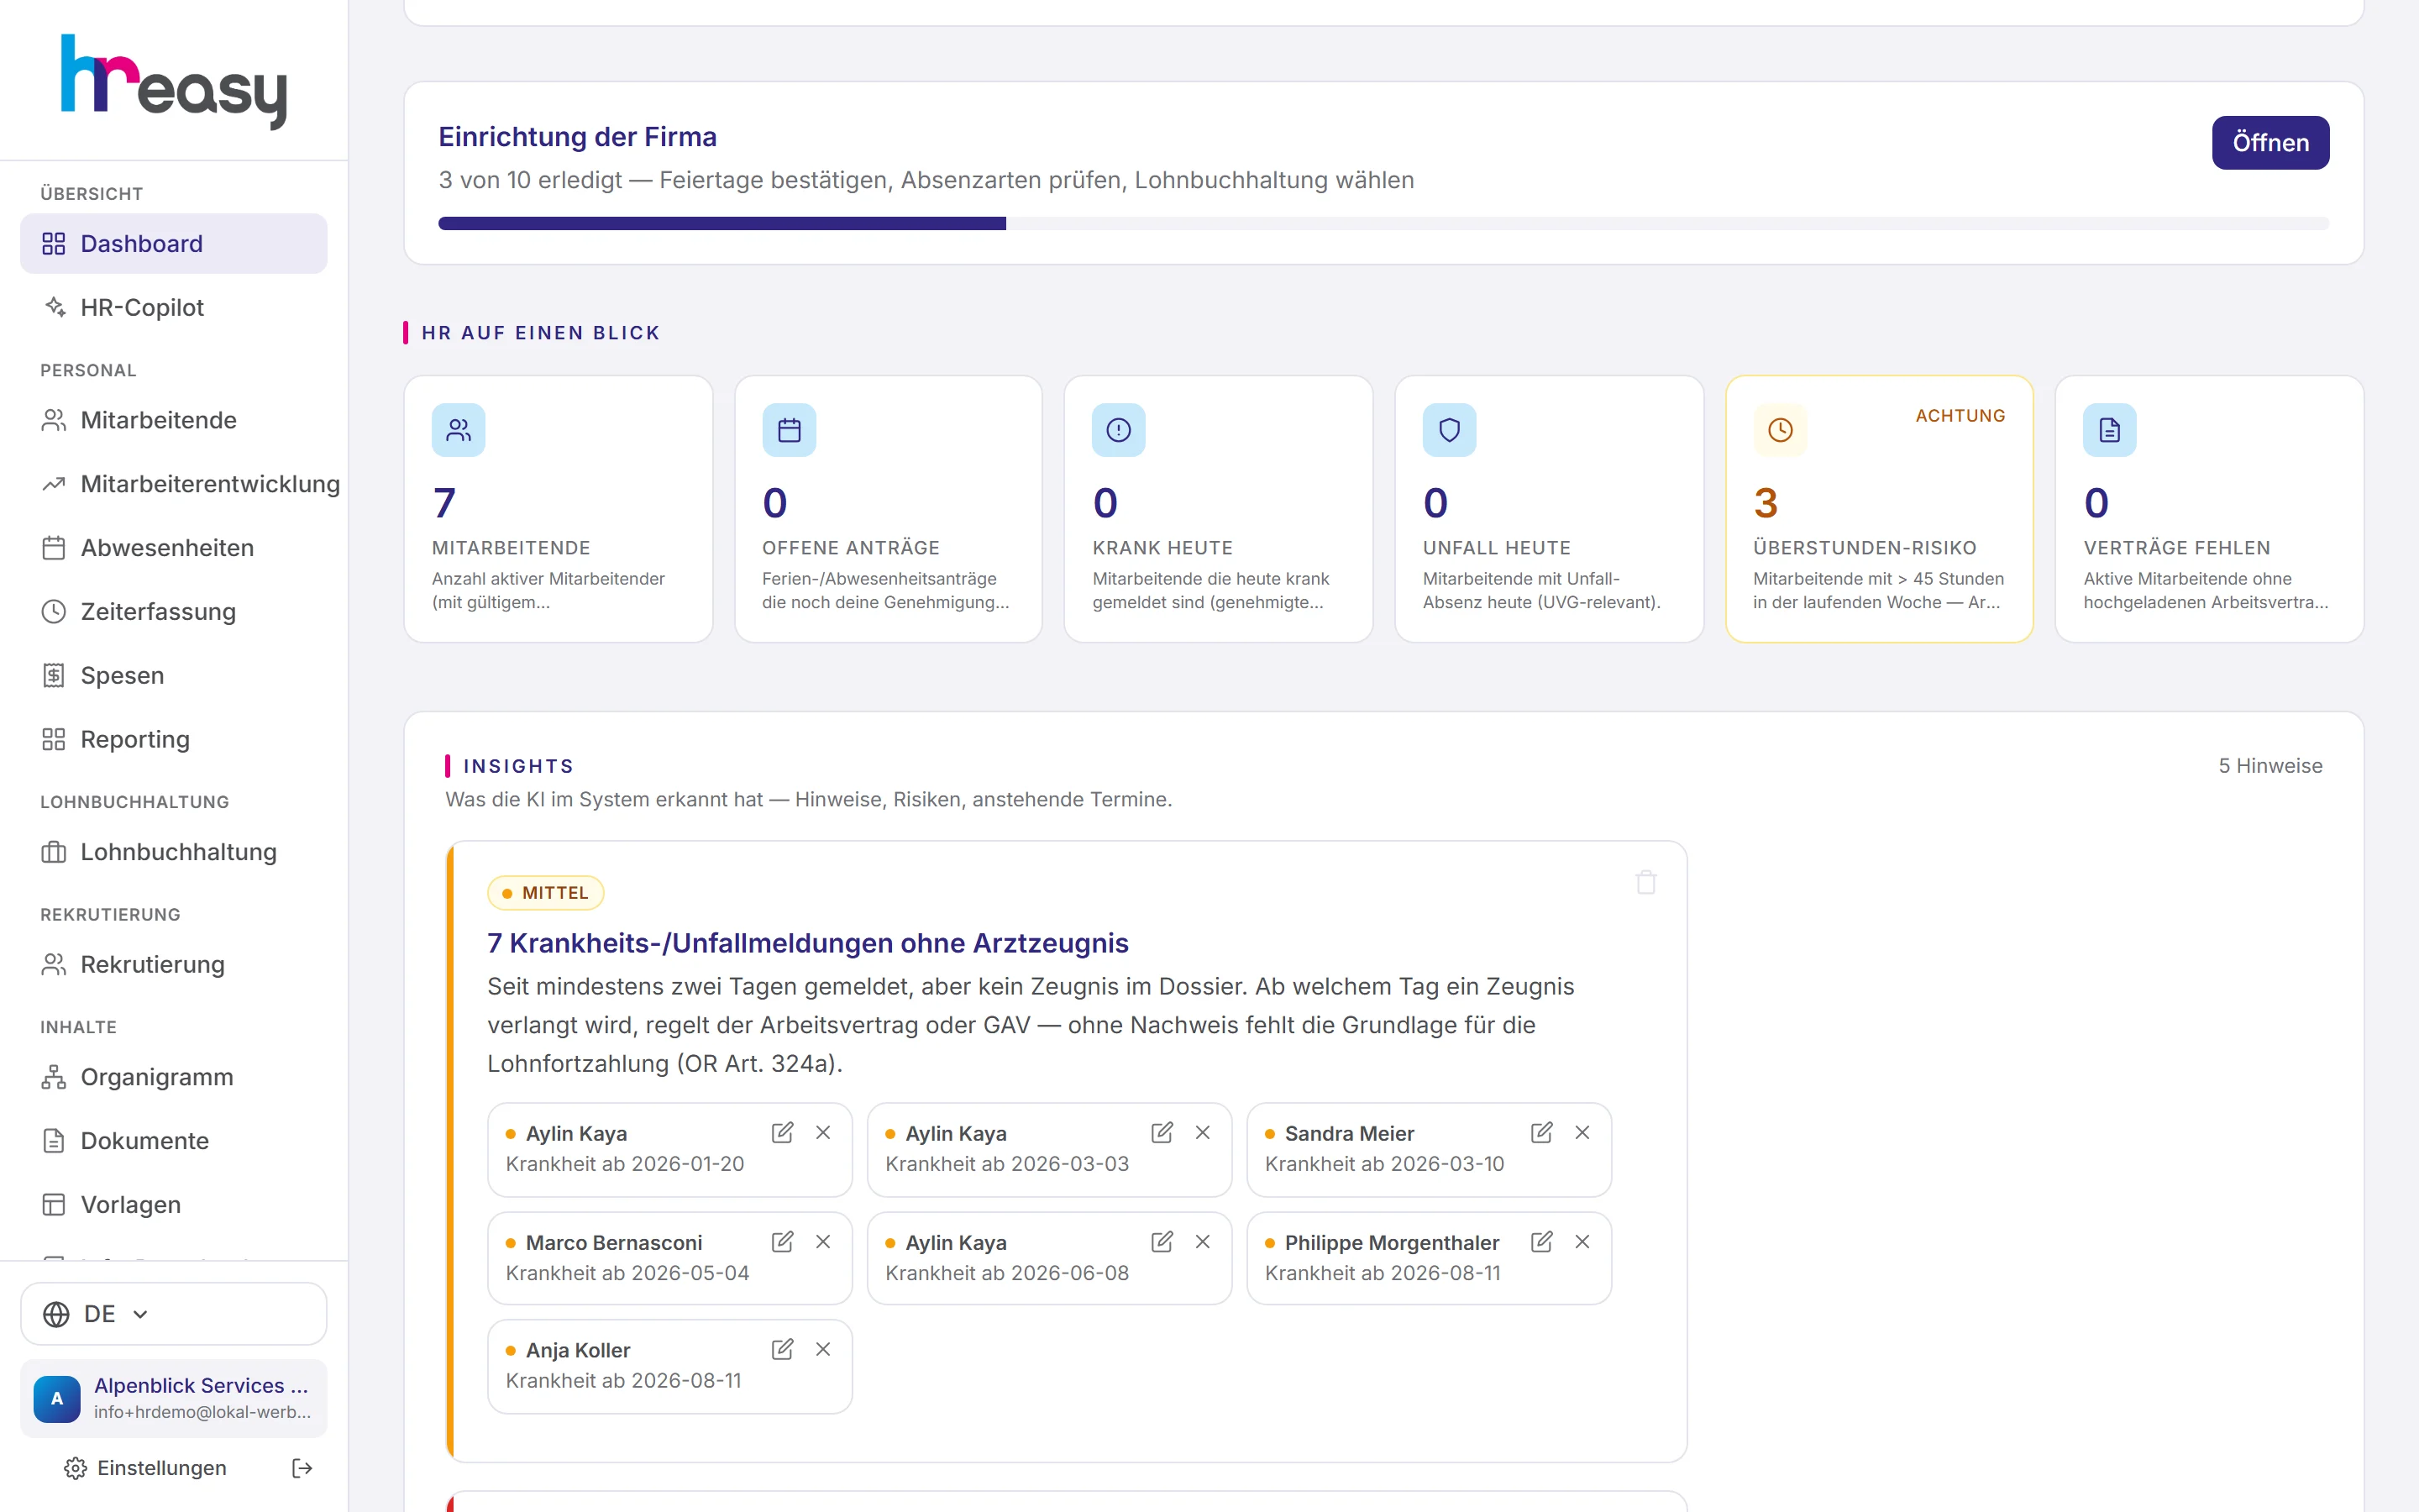This screenshot has height=1512, width=2419.
Task: Open the Mitarbeitende count card
Action: click(558, 509)
